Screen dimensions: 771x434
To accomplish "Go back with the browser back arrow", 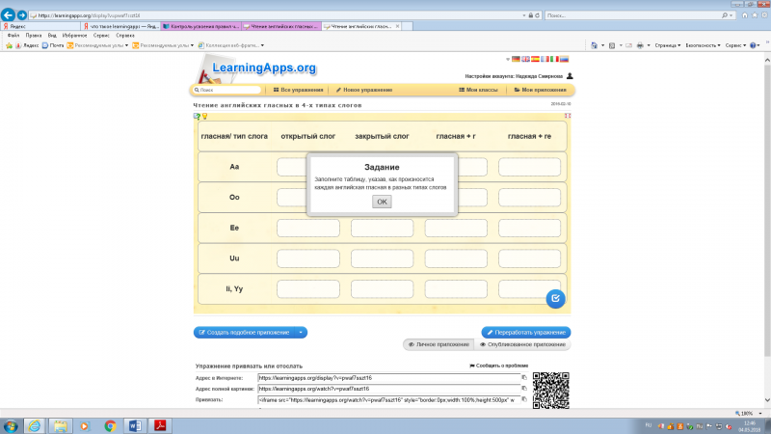I will [8, 15].
